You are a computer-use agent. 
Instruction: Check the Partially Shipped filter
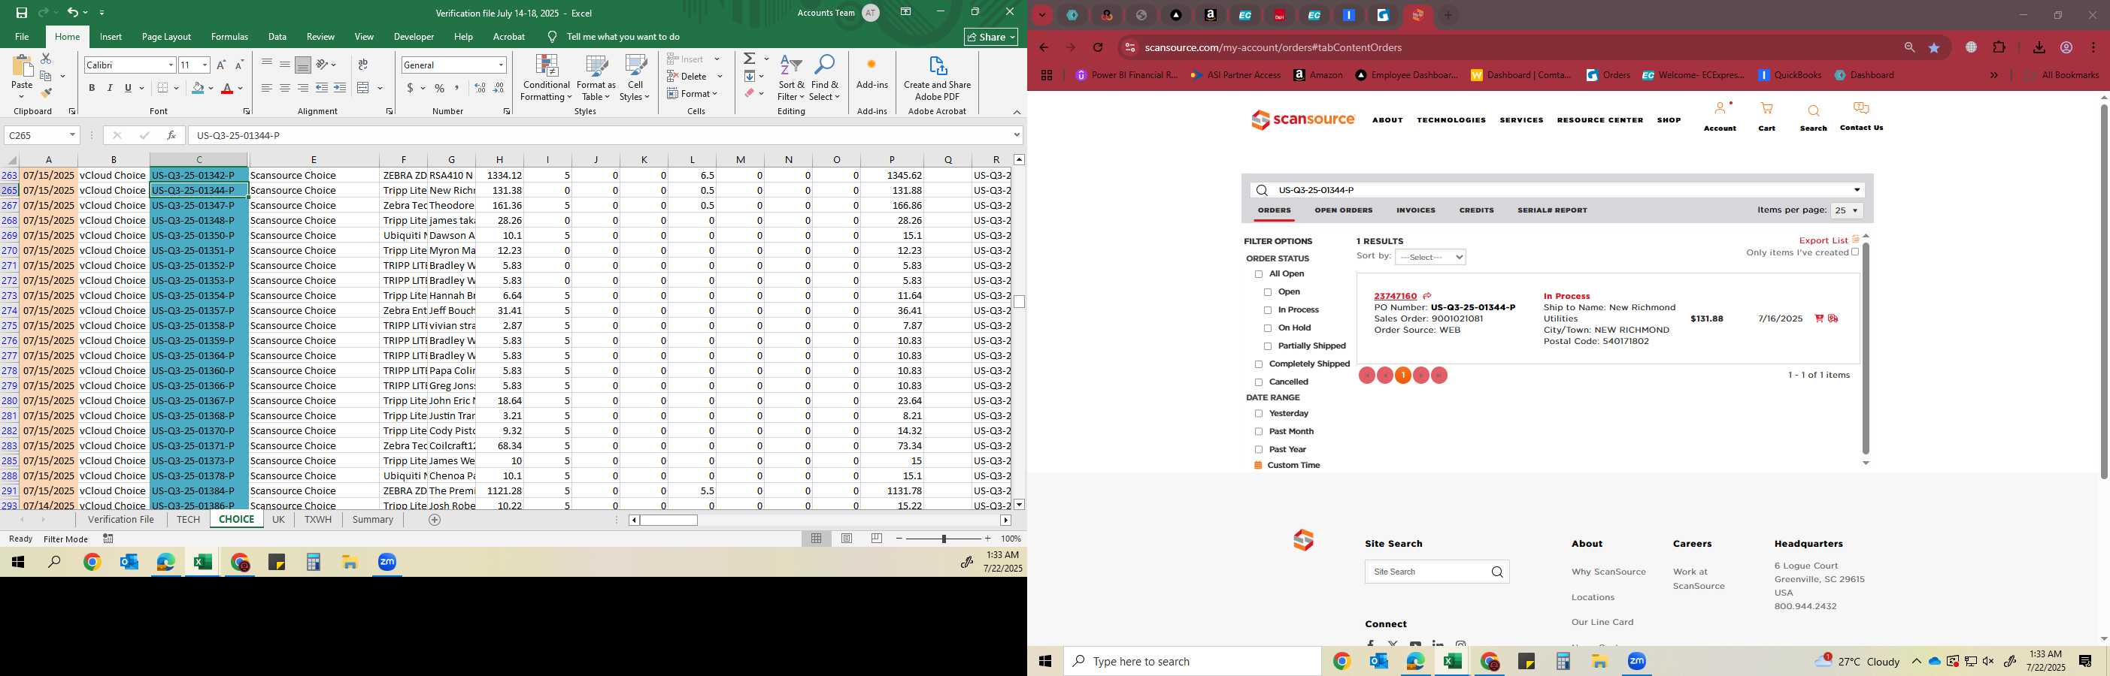1268,346
